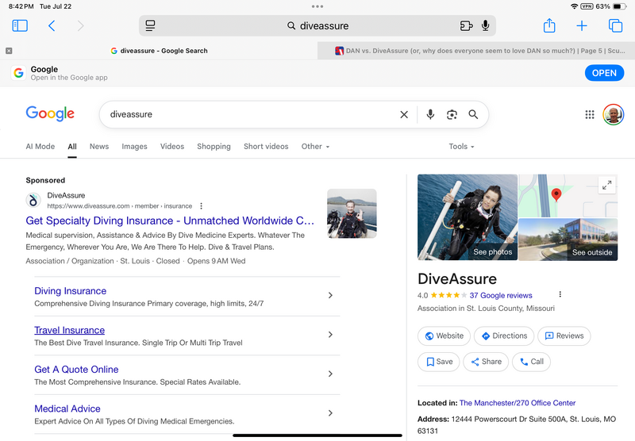The width and height of the screenshot is (635, 441).
Task: Tap the Safari share icon
Action: [x=549, y=25]
